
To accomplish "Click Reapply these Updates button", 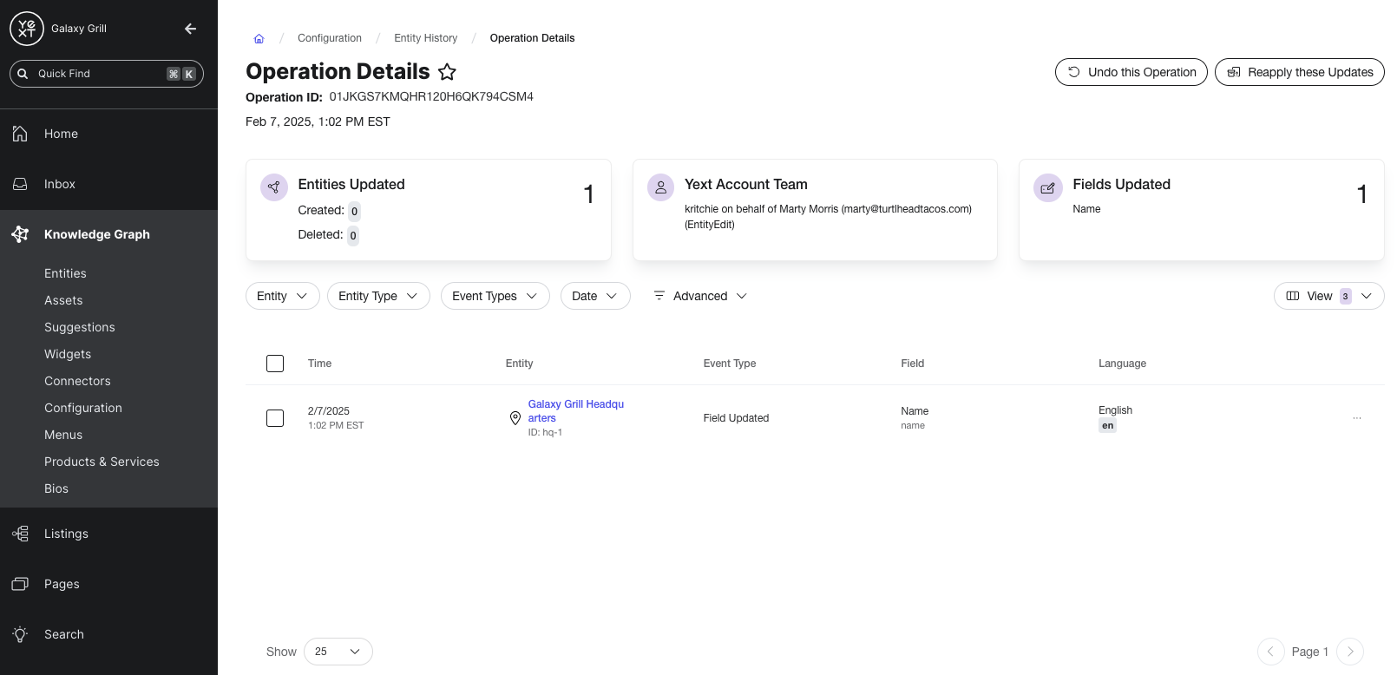I will (1300, 72).
